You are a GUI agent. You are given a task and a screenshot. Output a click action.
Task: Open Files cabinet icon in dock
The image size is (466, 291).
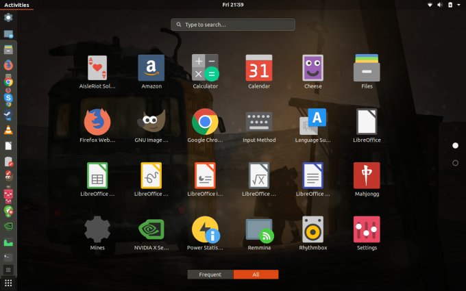(x=8, y=49)
